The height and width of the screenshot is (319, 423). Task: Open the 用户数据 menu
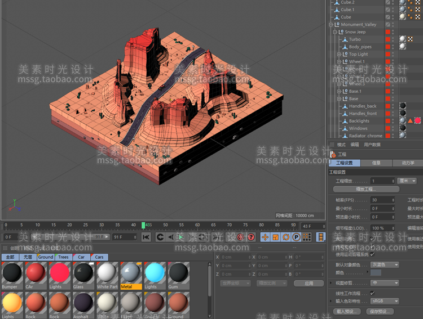pyautogui.click(x=372, y=145)
